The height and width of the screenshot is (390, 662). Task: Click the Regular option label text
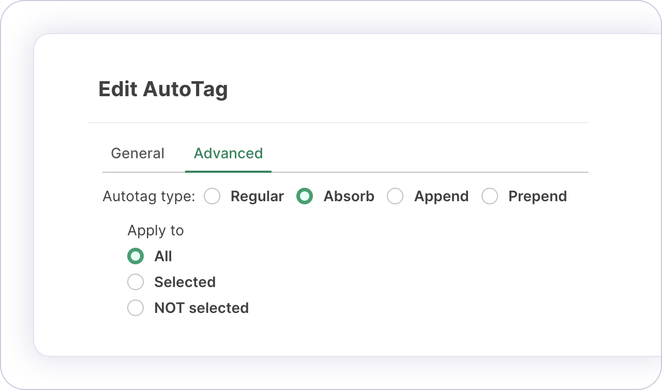(257, 197)
